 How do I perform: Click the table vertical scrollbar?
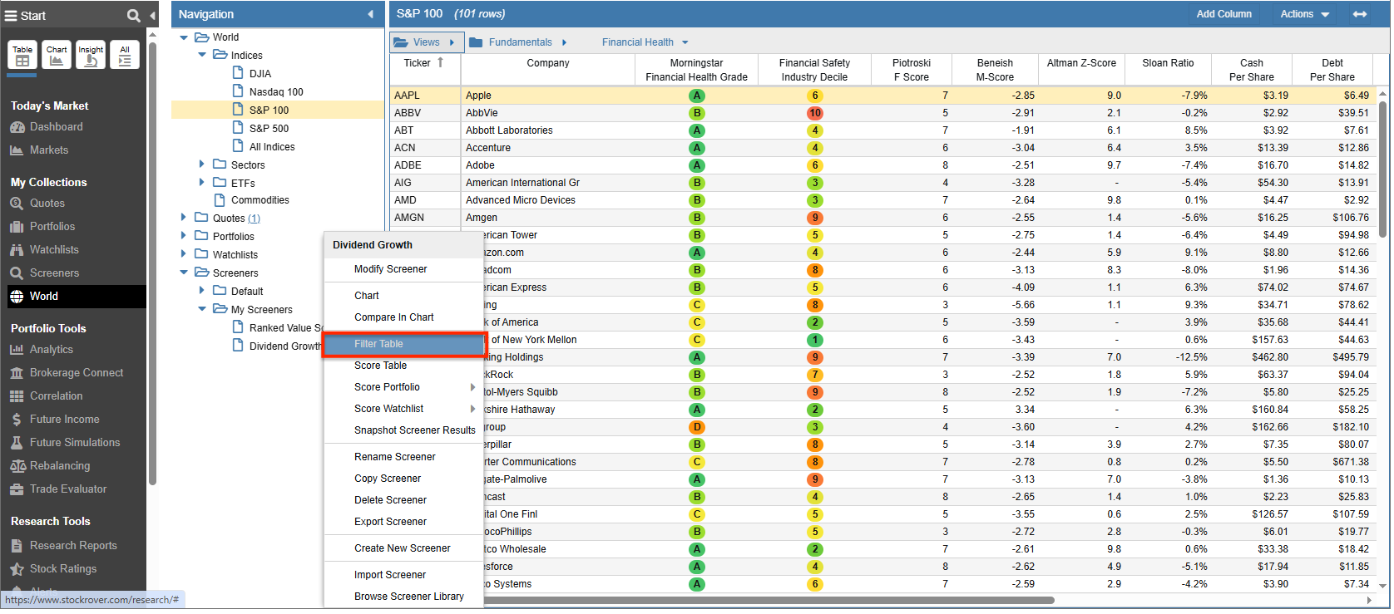pyautogui.click(x=1383, y=170)
